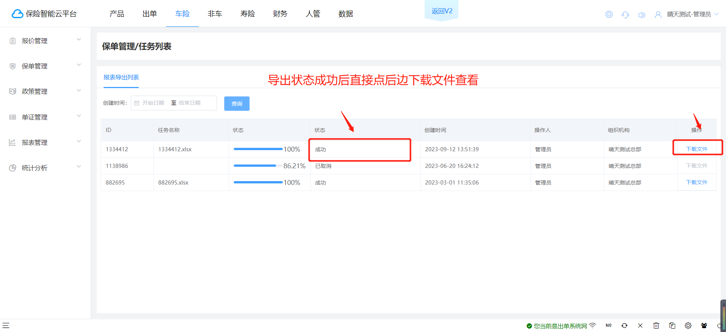The width and height of the screenshot is (726, 332).
Task: Click the 单证管理 sidebar icon
Action: click(x=12, y=117)
